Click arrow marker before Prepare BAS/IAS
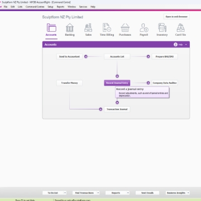 click(148, 56)
